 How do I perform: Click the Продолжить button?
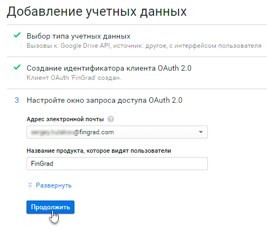(x=50, y=207)
